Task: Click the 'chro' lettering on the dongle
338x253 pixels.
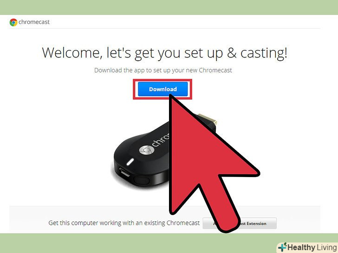Action: click(x=161, y=140)
